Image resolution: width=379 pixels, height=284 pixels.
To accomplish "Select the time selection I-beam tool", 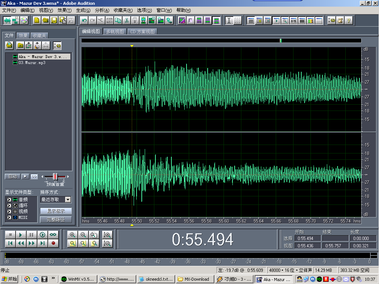I will pos(229,21).
